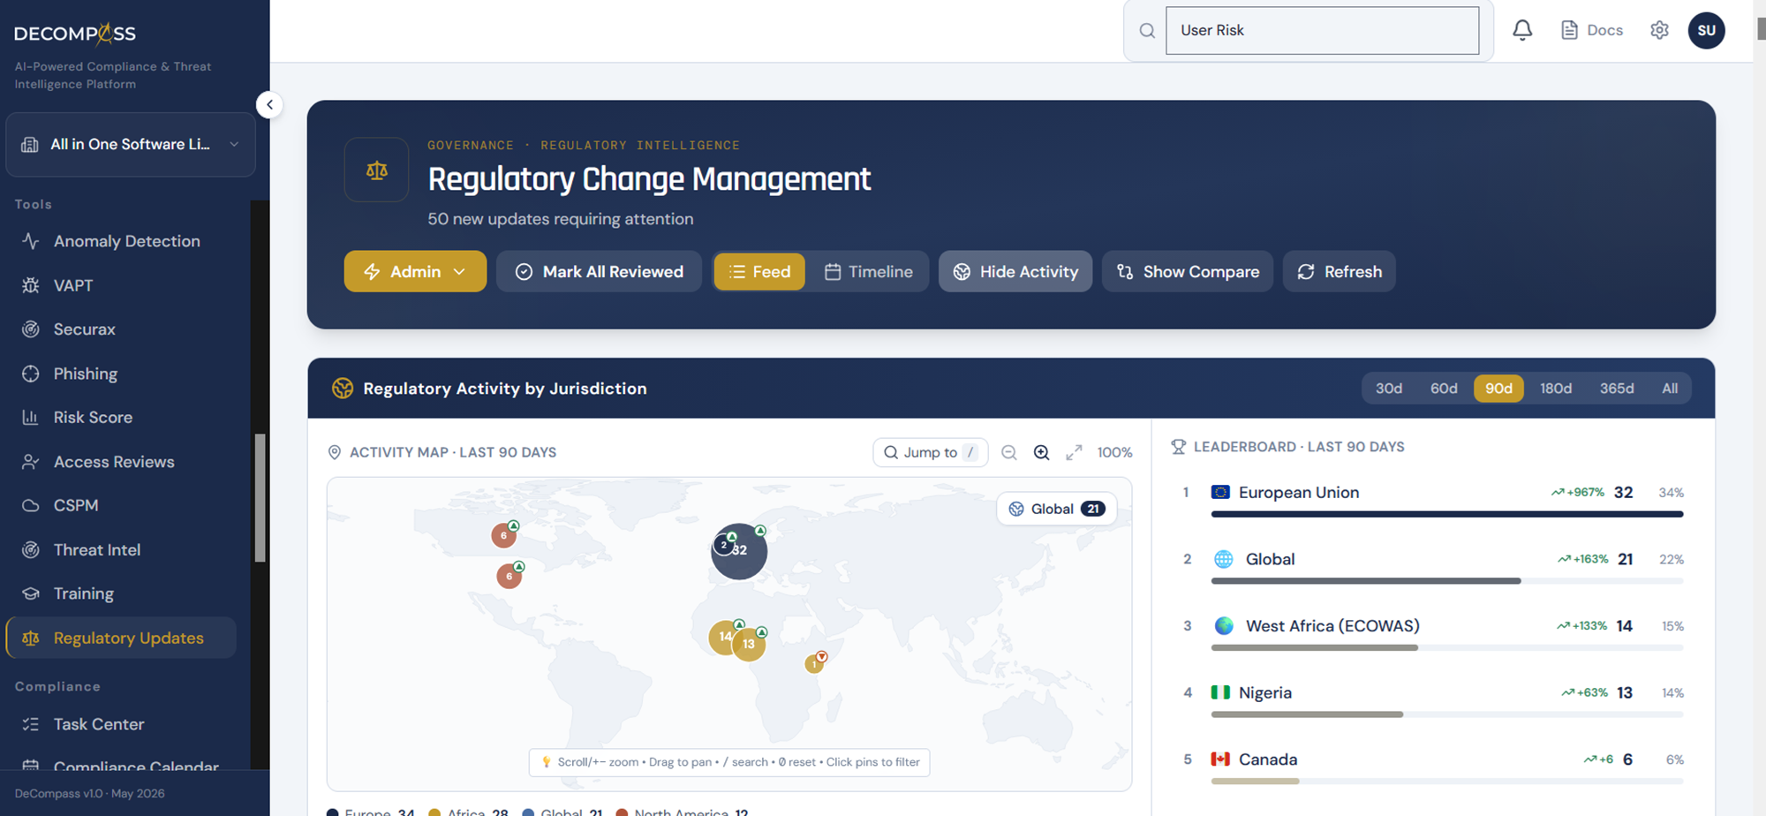The height and width of the screenshot is (816, 1766).
Task: Open the Admin dropdown
Action: point(415,271)
